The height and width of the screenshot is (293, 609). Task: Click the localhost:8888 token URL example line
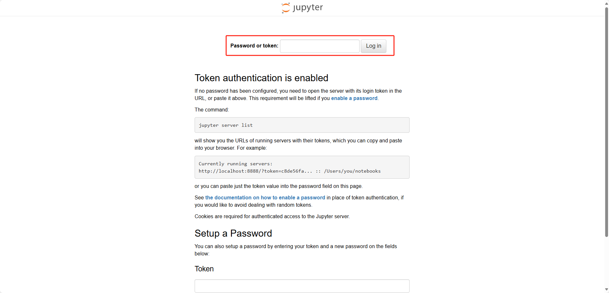click(x=289, y=171)
